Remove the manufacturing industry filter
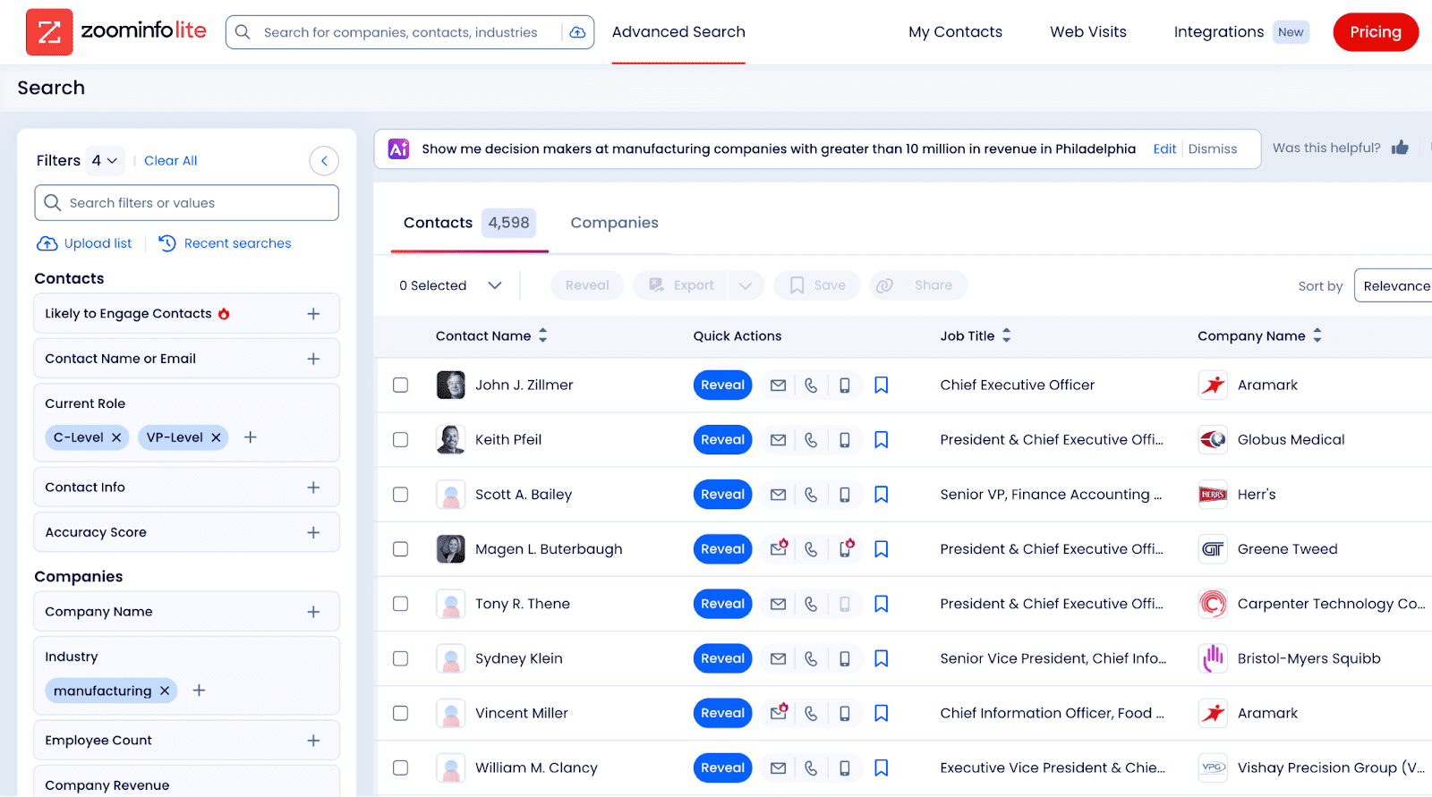The width and height of the screenshot is (1432, 797). (x=165, y=691)
